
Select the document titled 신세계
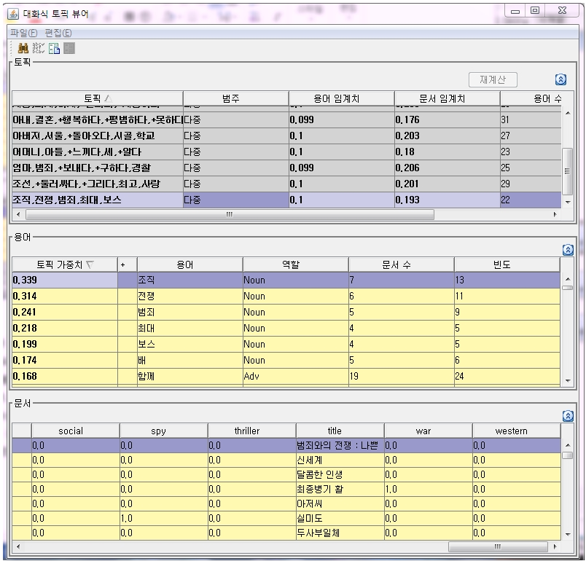[286, 460]
